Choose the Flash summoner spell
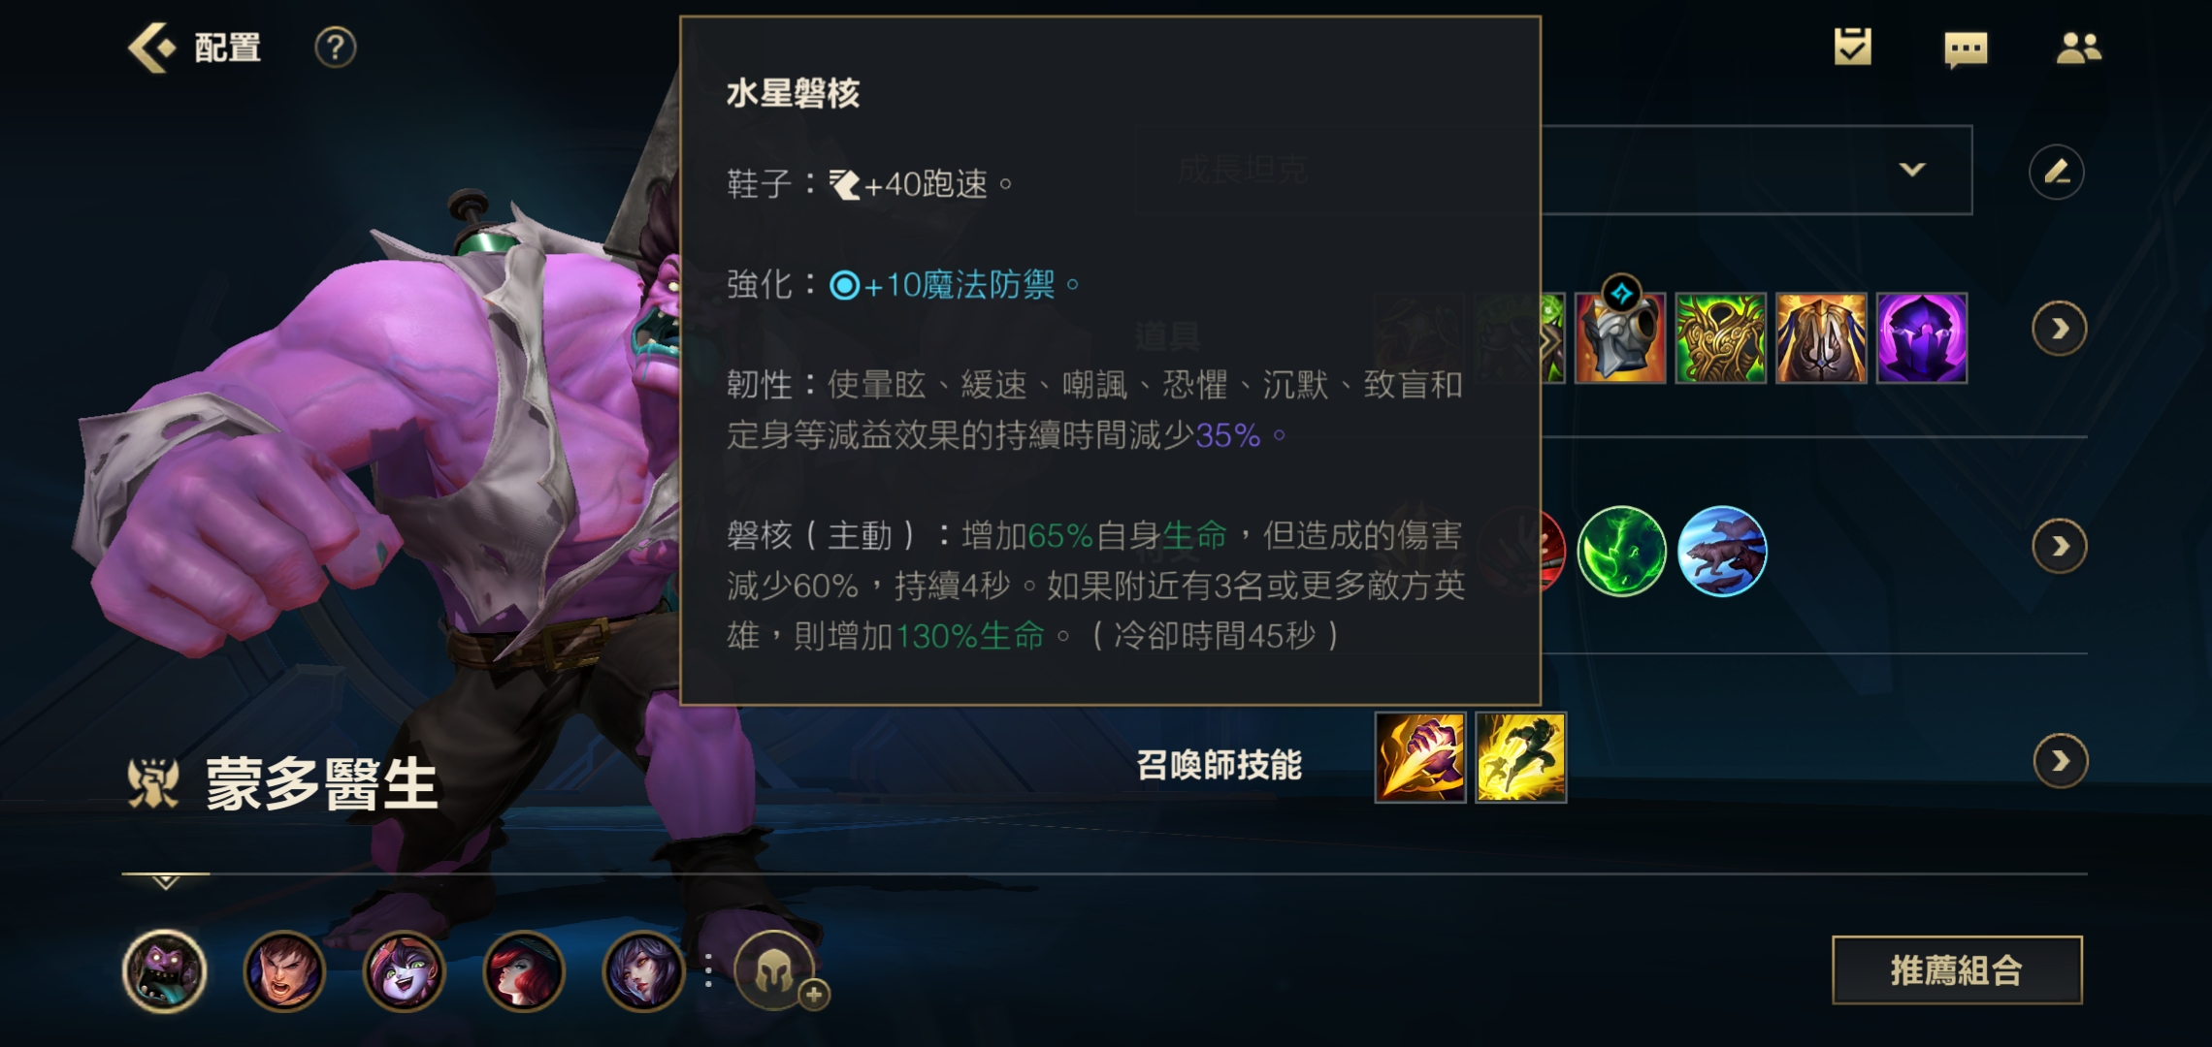The image size is (2212, 1047). (x=1520, y=758)
